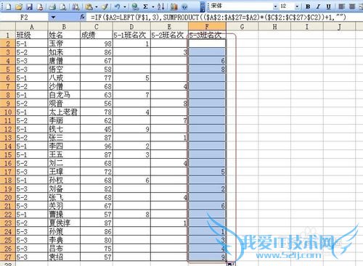363x266 pixels.
Task: Sort ascending with the A-Z icon
Action: pos(160,7)
